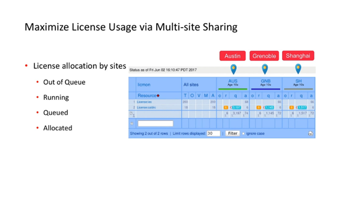
Task: Click the Limit rows displayed field
Action: coord(214,133)
